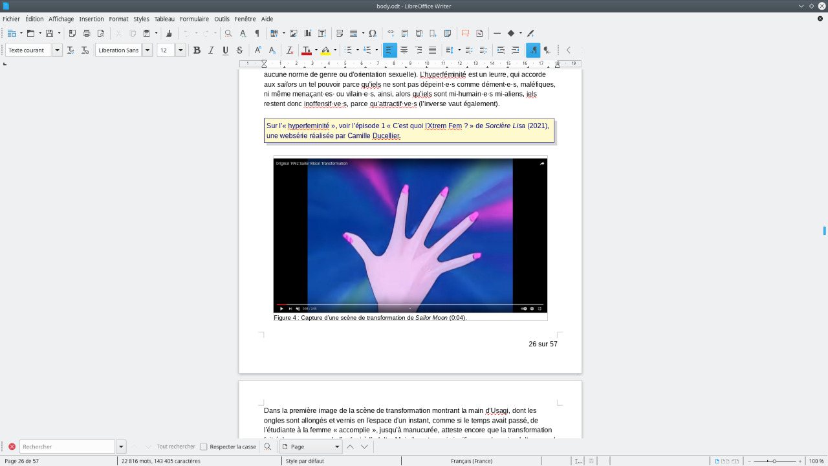
Task: Go to previous page arrow in find bar
Action: 350,447
